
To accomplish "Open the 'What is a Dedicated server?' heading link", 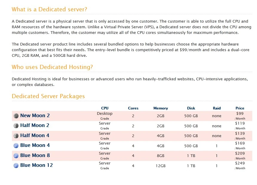I will pos(50,9).
